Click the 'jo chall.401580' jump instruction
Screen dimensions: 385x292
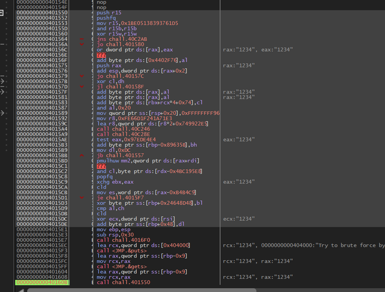tap(120, 45)
